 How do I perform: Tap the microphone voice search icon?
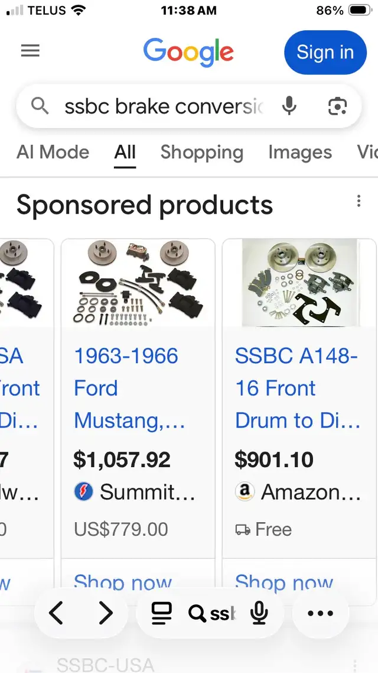[x=289, y=106]
